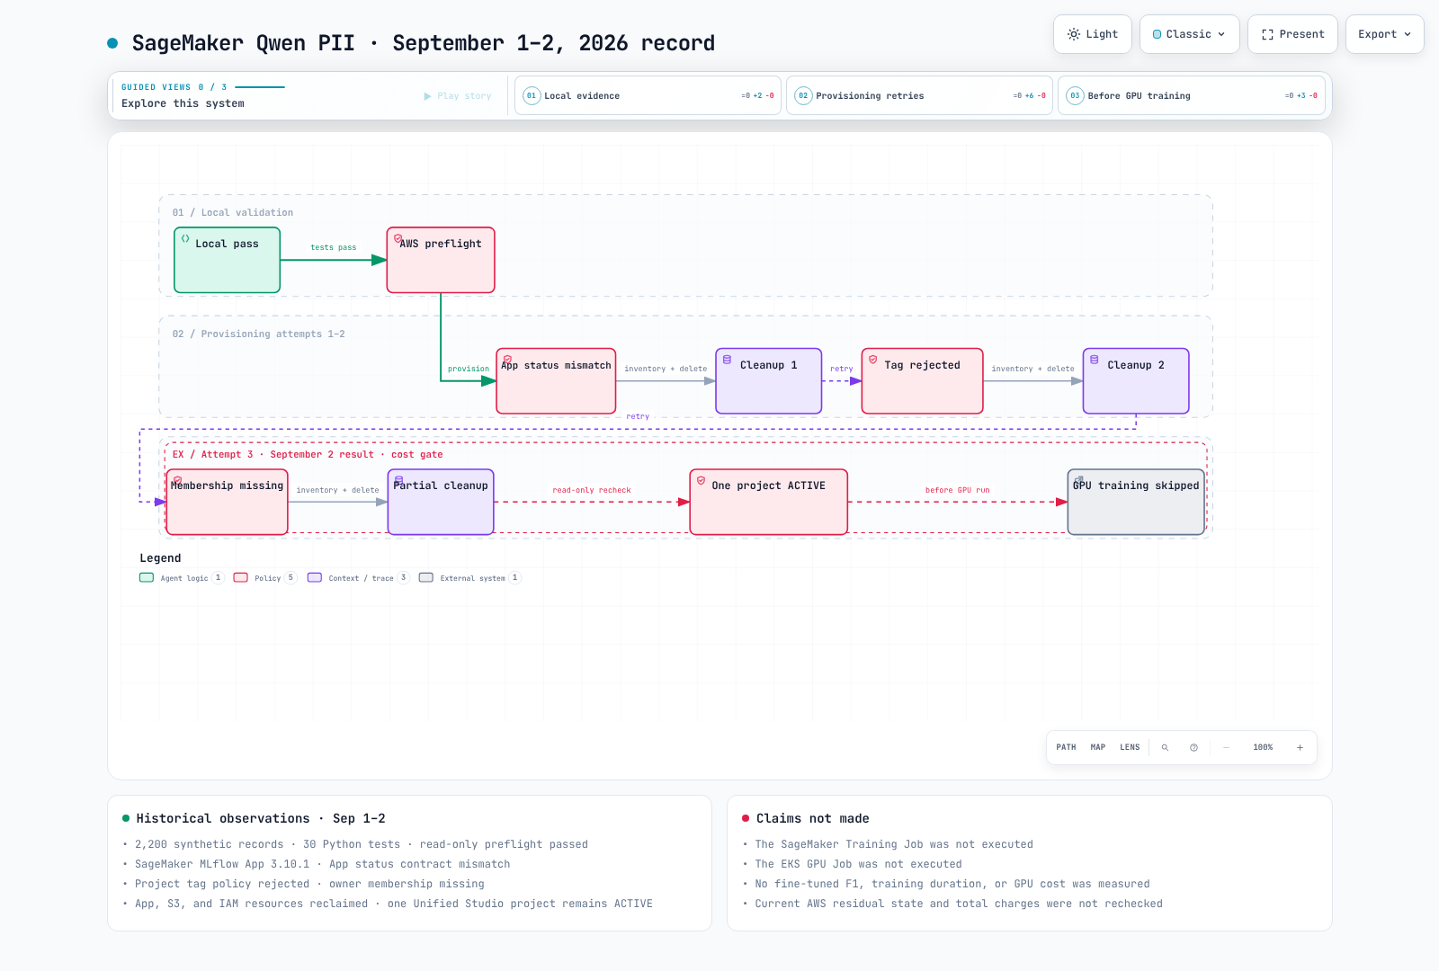Click the 100% zoom level readout

[x=1263, y=747]
